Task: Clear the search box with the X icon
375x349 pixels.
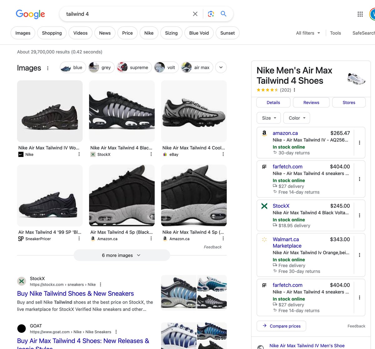Action: click(195, 14)
